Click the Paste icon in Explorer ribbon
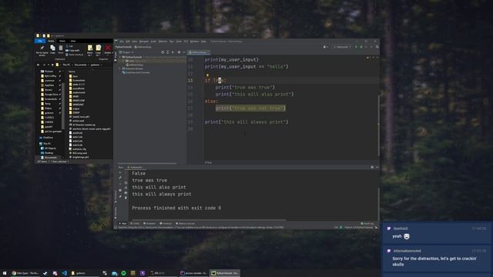 tap(60, 49)
